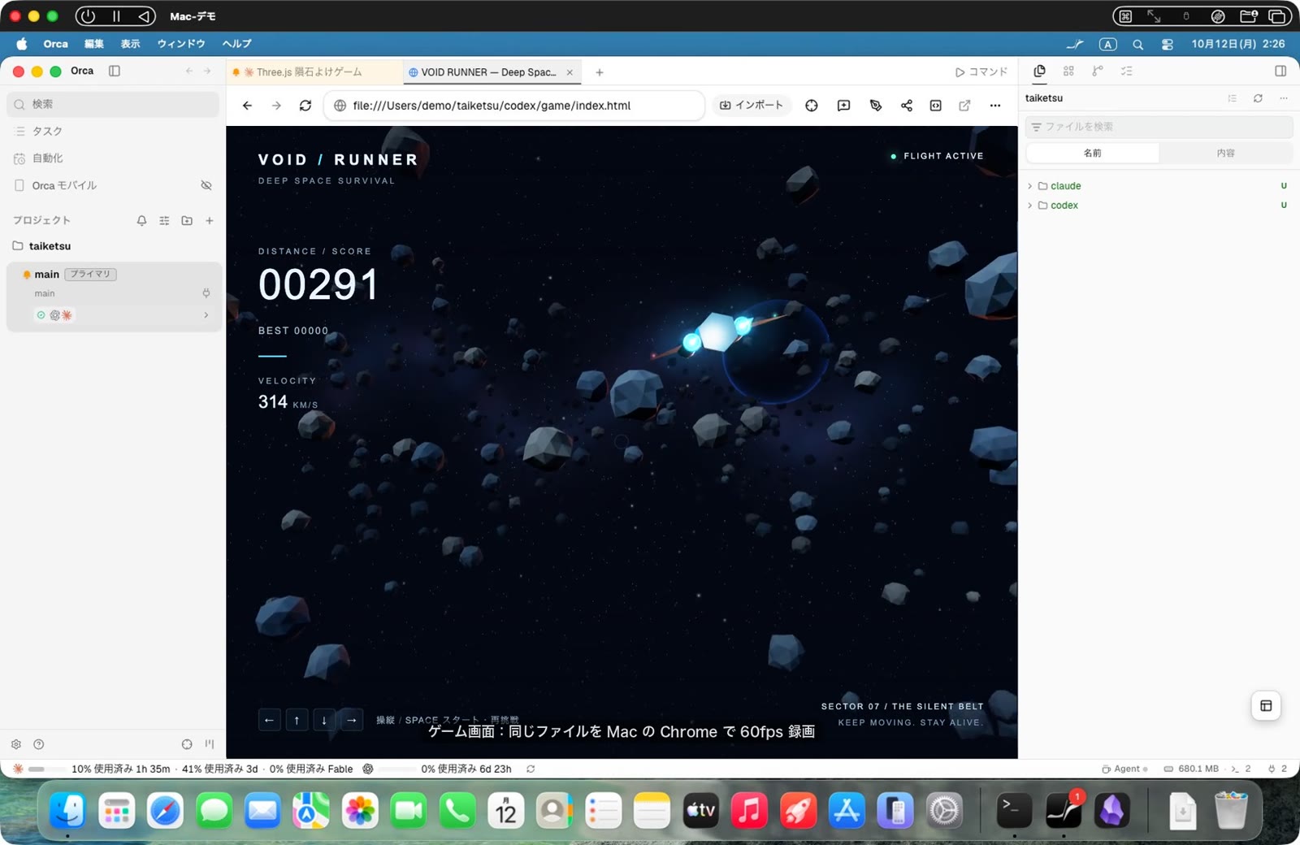The image size is (1300, 845).
Task: Select 名前 search mode
Action: point(1093,153)
